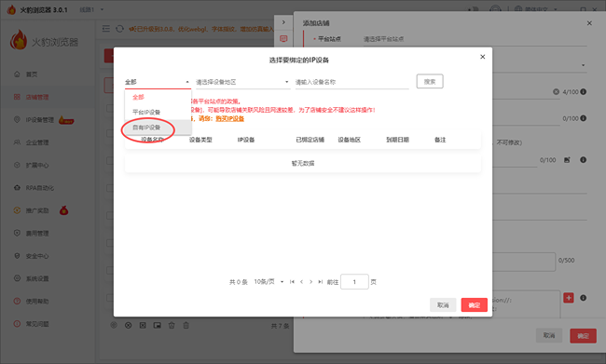Viewport: 606px width, 364px height.
Task: Click the 费用管理 shield icon in the sidebar
Action: [17, 233]
